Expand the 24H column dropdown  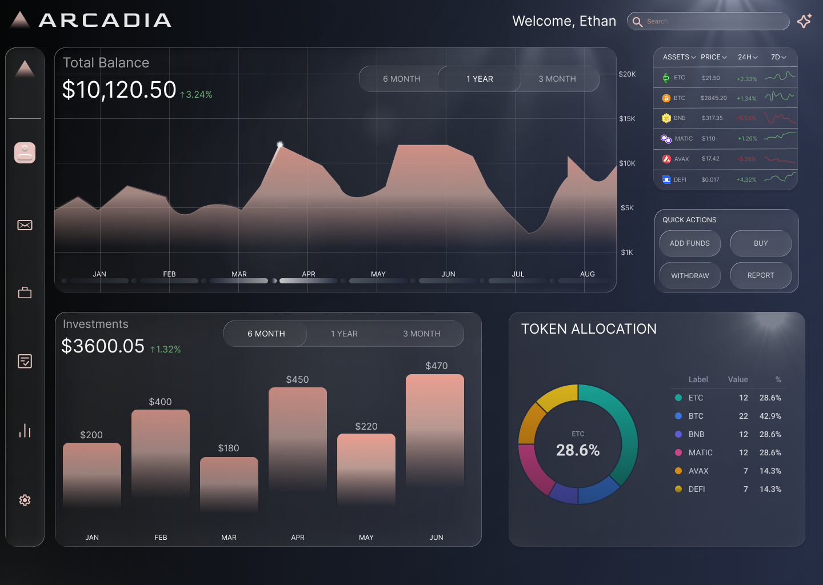[x=747, y=57]
